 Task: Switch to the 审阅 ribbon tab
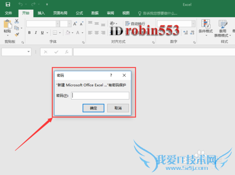tap(110, 13)
